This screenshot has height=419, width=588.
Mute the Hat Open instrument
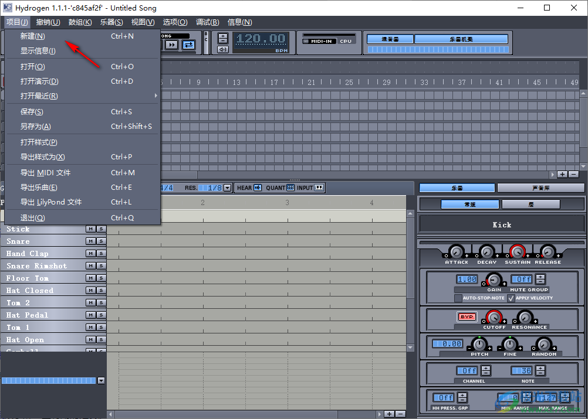click(91, 340)
